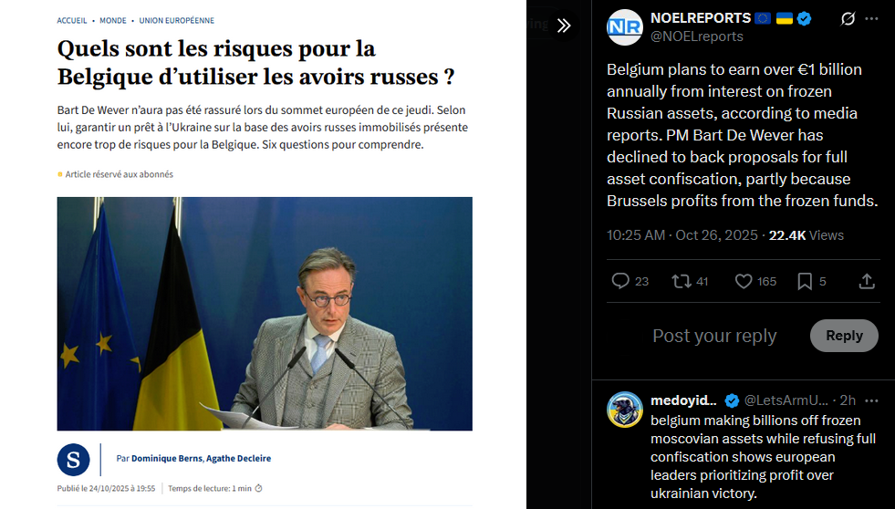Open three-dot menu on medoyid reply
Image resolution: width=895 pixels, height=509 pixels.
(871, 400)
